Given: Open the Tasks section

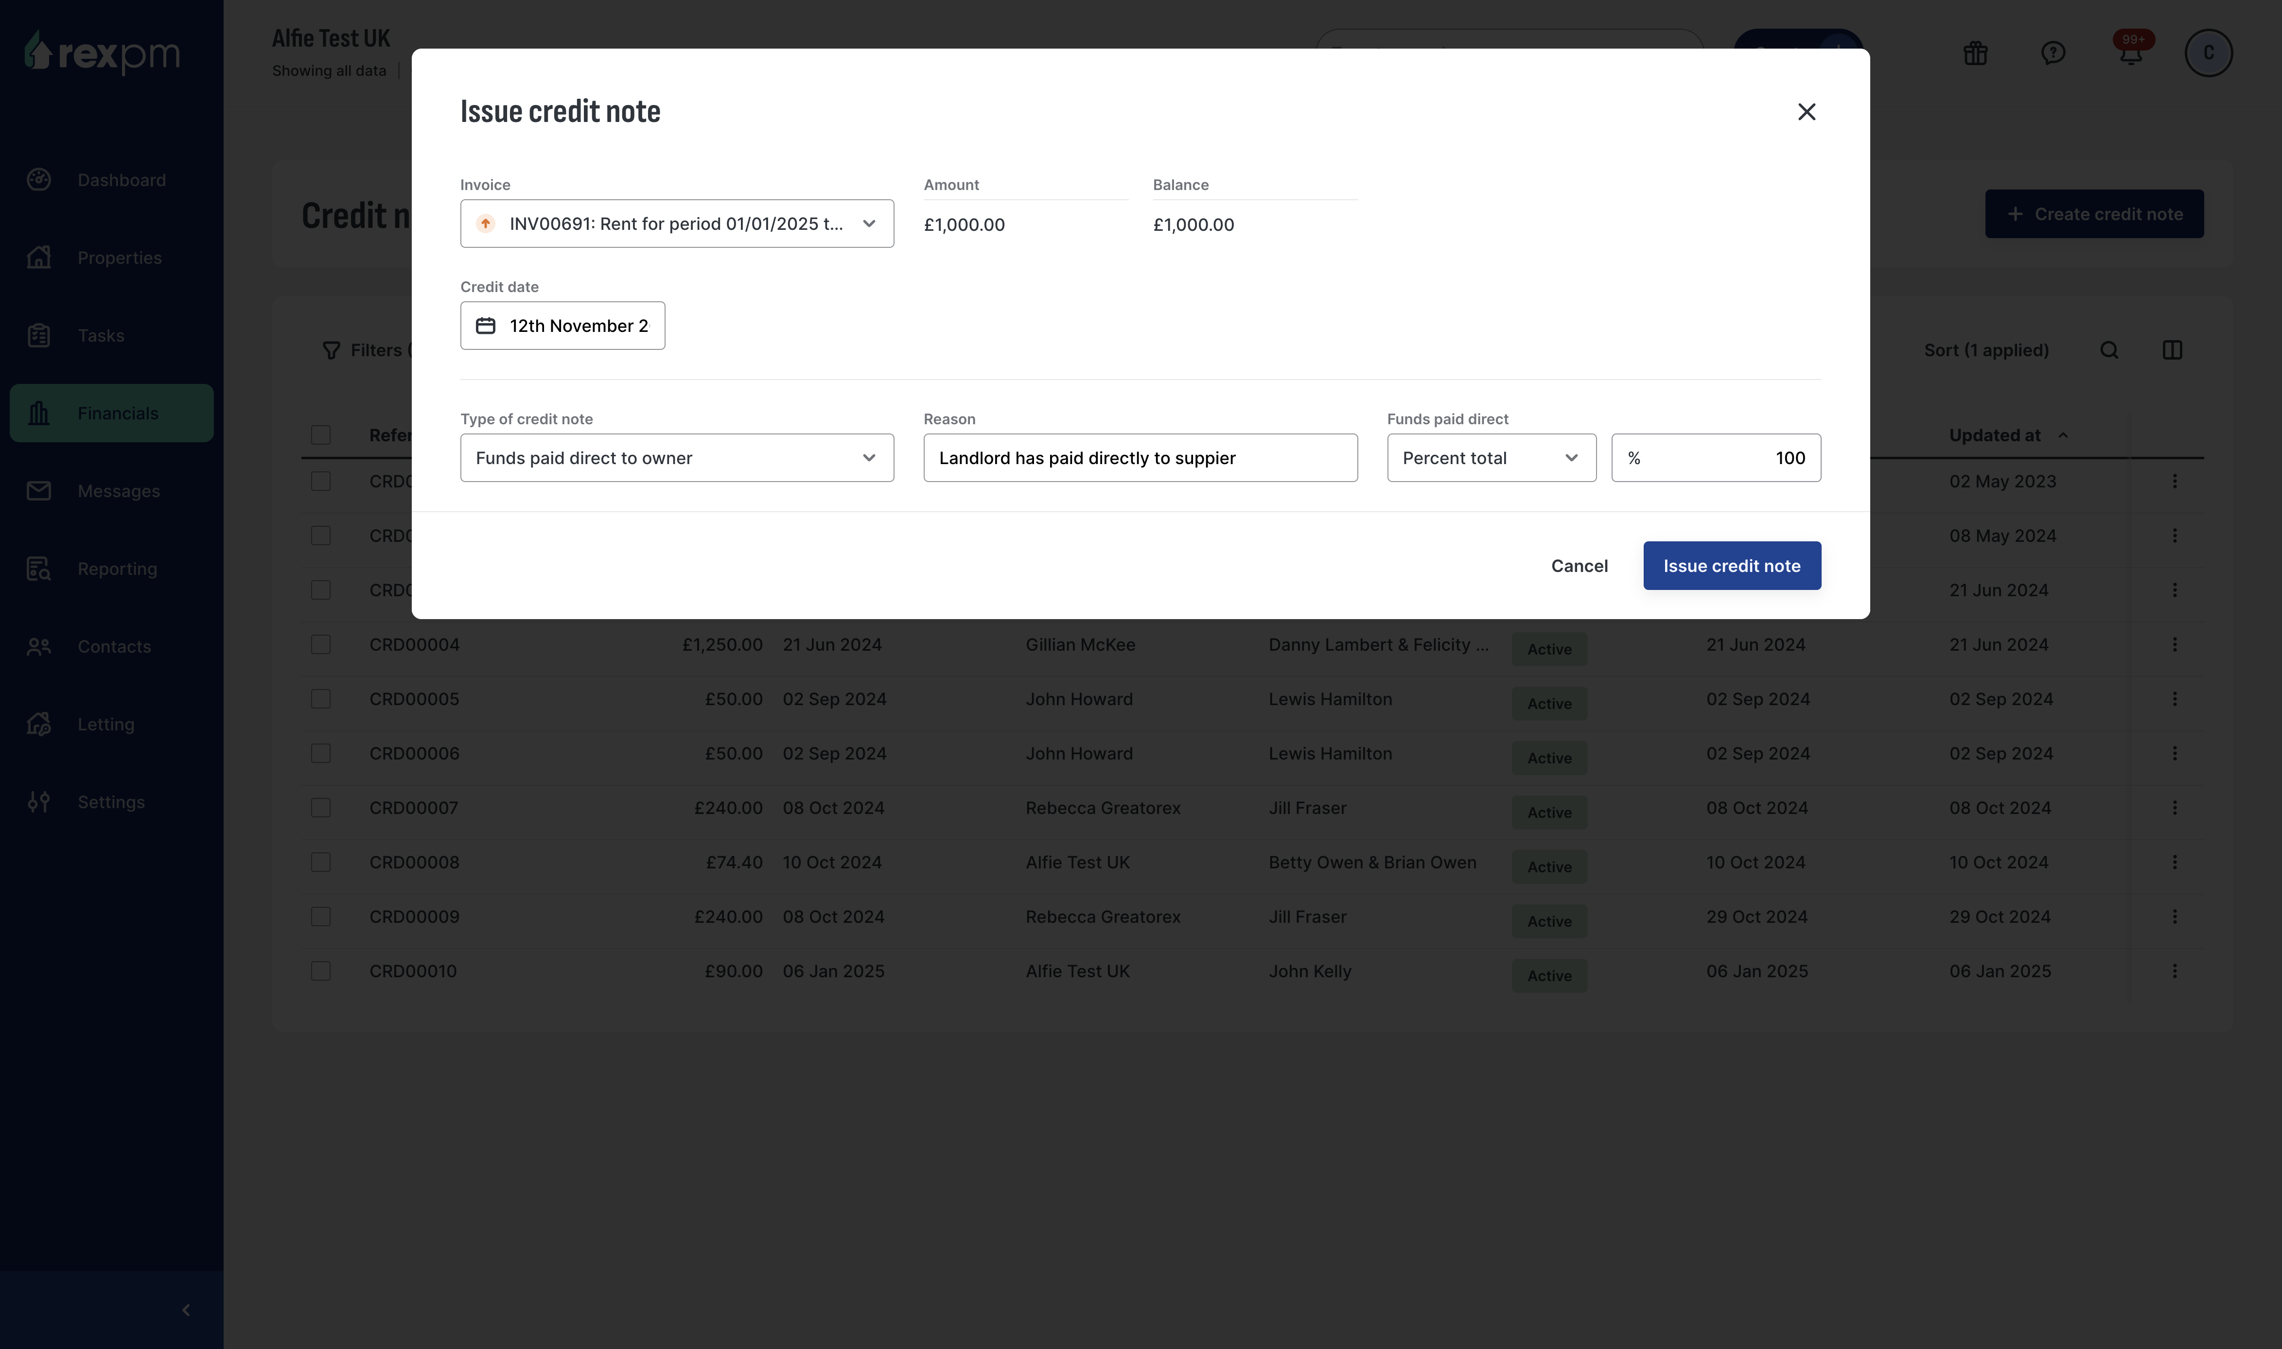Looking at the screenshot, I should tap(111, 335).
